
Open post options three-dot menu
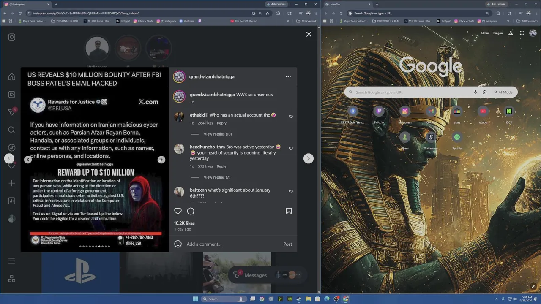click(x=288, y=77)
